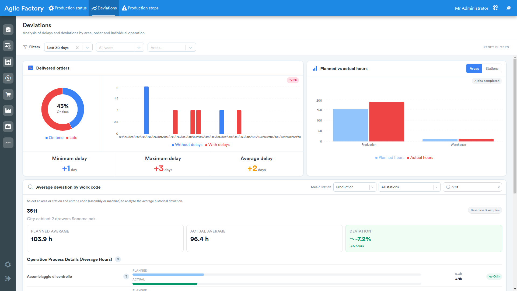Open the Production area dropdown
The image size is (517, 291).
(x=355, y=187)
